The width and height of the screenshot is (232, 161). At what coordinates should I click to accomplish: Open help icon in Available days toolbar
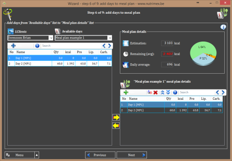pyautogui.click(x=37, y=46)
